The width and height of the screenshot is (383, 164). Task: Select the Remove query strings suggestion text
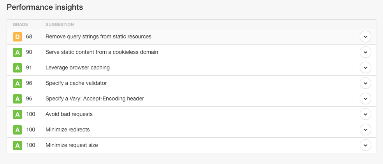point(98,37)
